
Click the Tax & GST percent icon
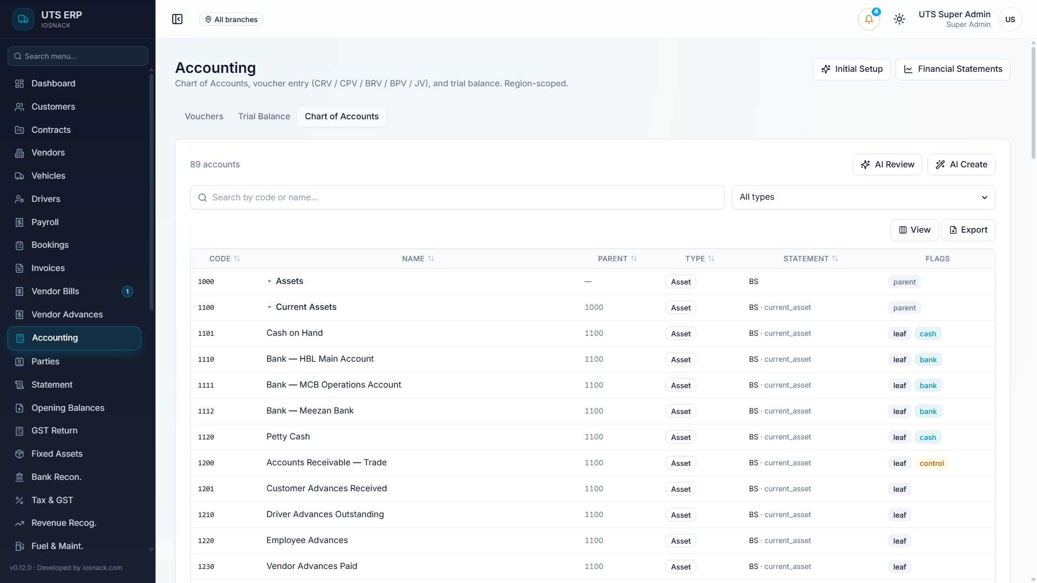coord(19,500)
